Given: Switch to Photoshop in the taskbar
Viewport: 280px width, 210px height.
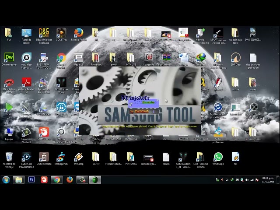Looking at the screenshot, I should [x=31, y=180].
